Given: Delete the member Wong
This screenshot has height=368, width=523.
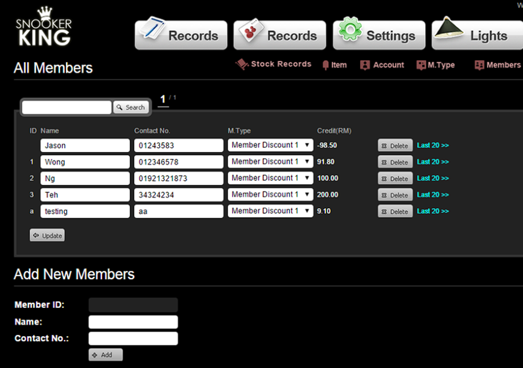Looking at the screenshot, I should point(395,162).
